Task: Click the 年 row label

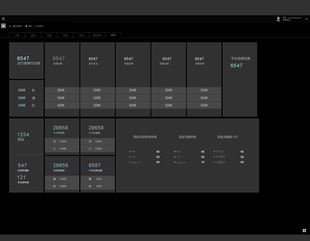Action: point(33,90)
